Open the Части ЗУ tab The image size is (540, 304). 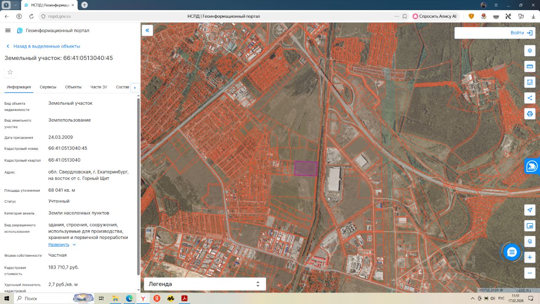pyautogui.click(x=99, y=87)
